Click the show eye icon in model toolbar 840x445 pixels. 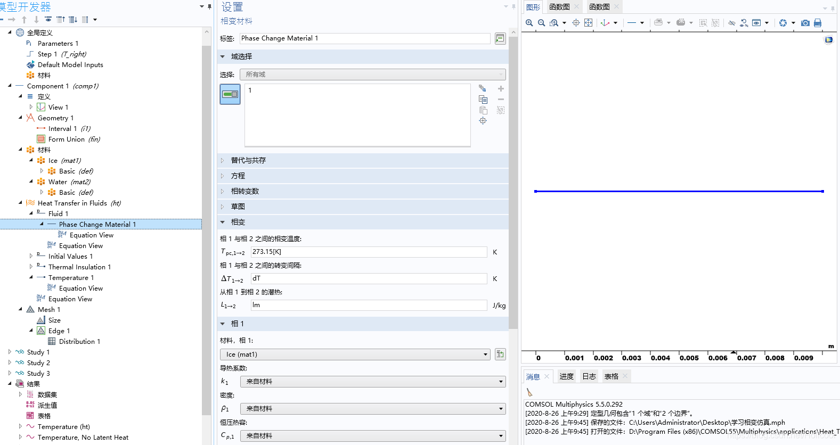pos(48,20)
